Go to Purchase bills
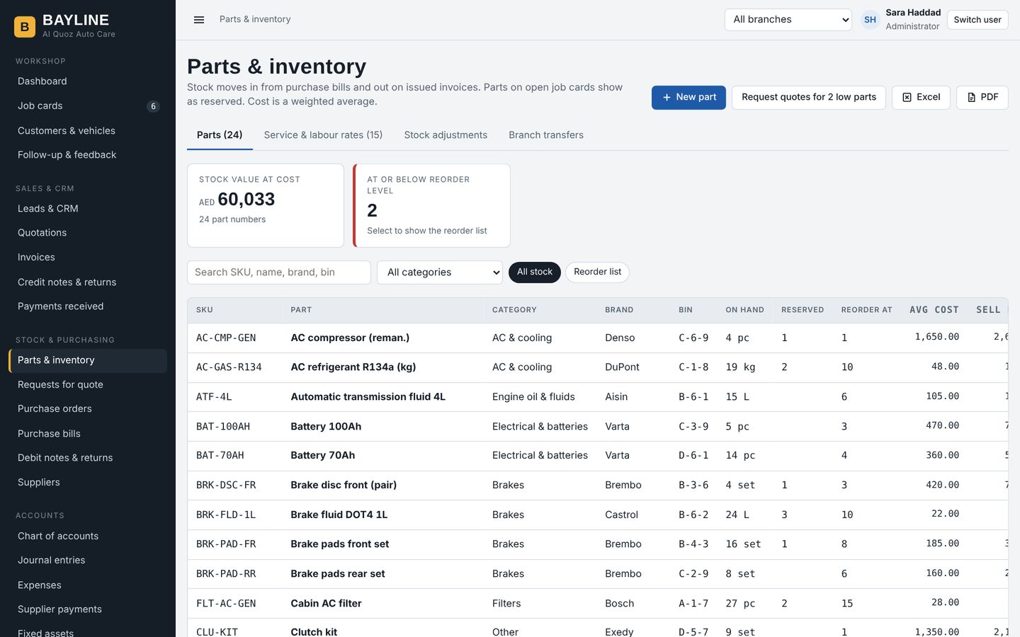The image size is (1020, 637). point(88,434)
